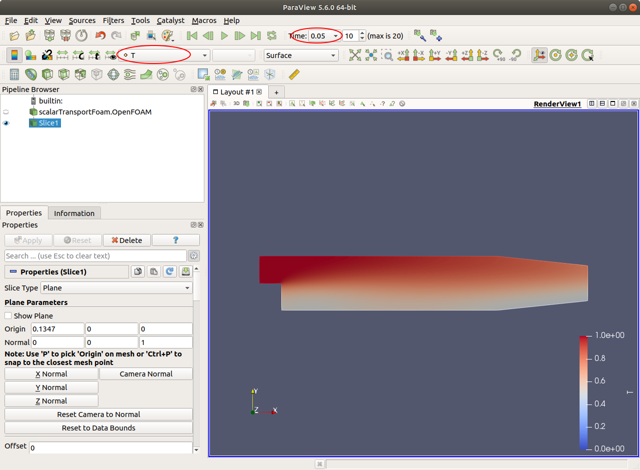This screenshot has width=640, height=470.
Task: Click the Calculator filter icon
Action: 14,75
